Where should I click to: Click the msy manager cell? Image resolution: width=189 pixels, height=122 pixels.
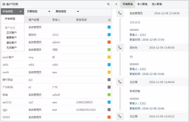tap(31, 57)
